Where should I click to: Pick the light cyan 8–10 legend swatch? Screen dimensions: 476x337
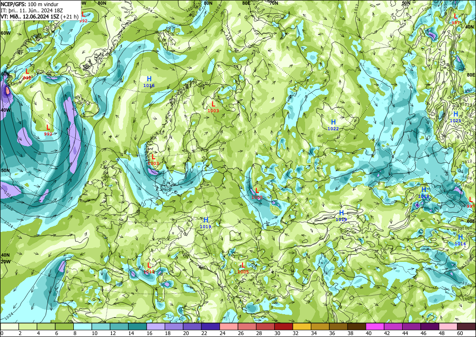pyautogui.click(x=82, y=327)
